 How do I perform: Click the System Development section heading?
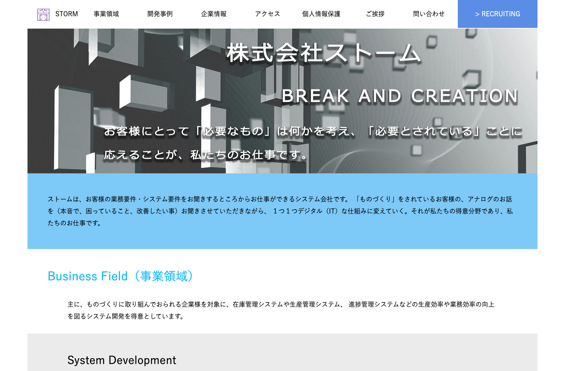[122, 360]
